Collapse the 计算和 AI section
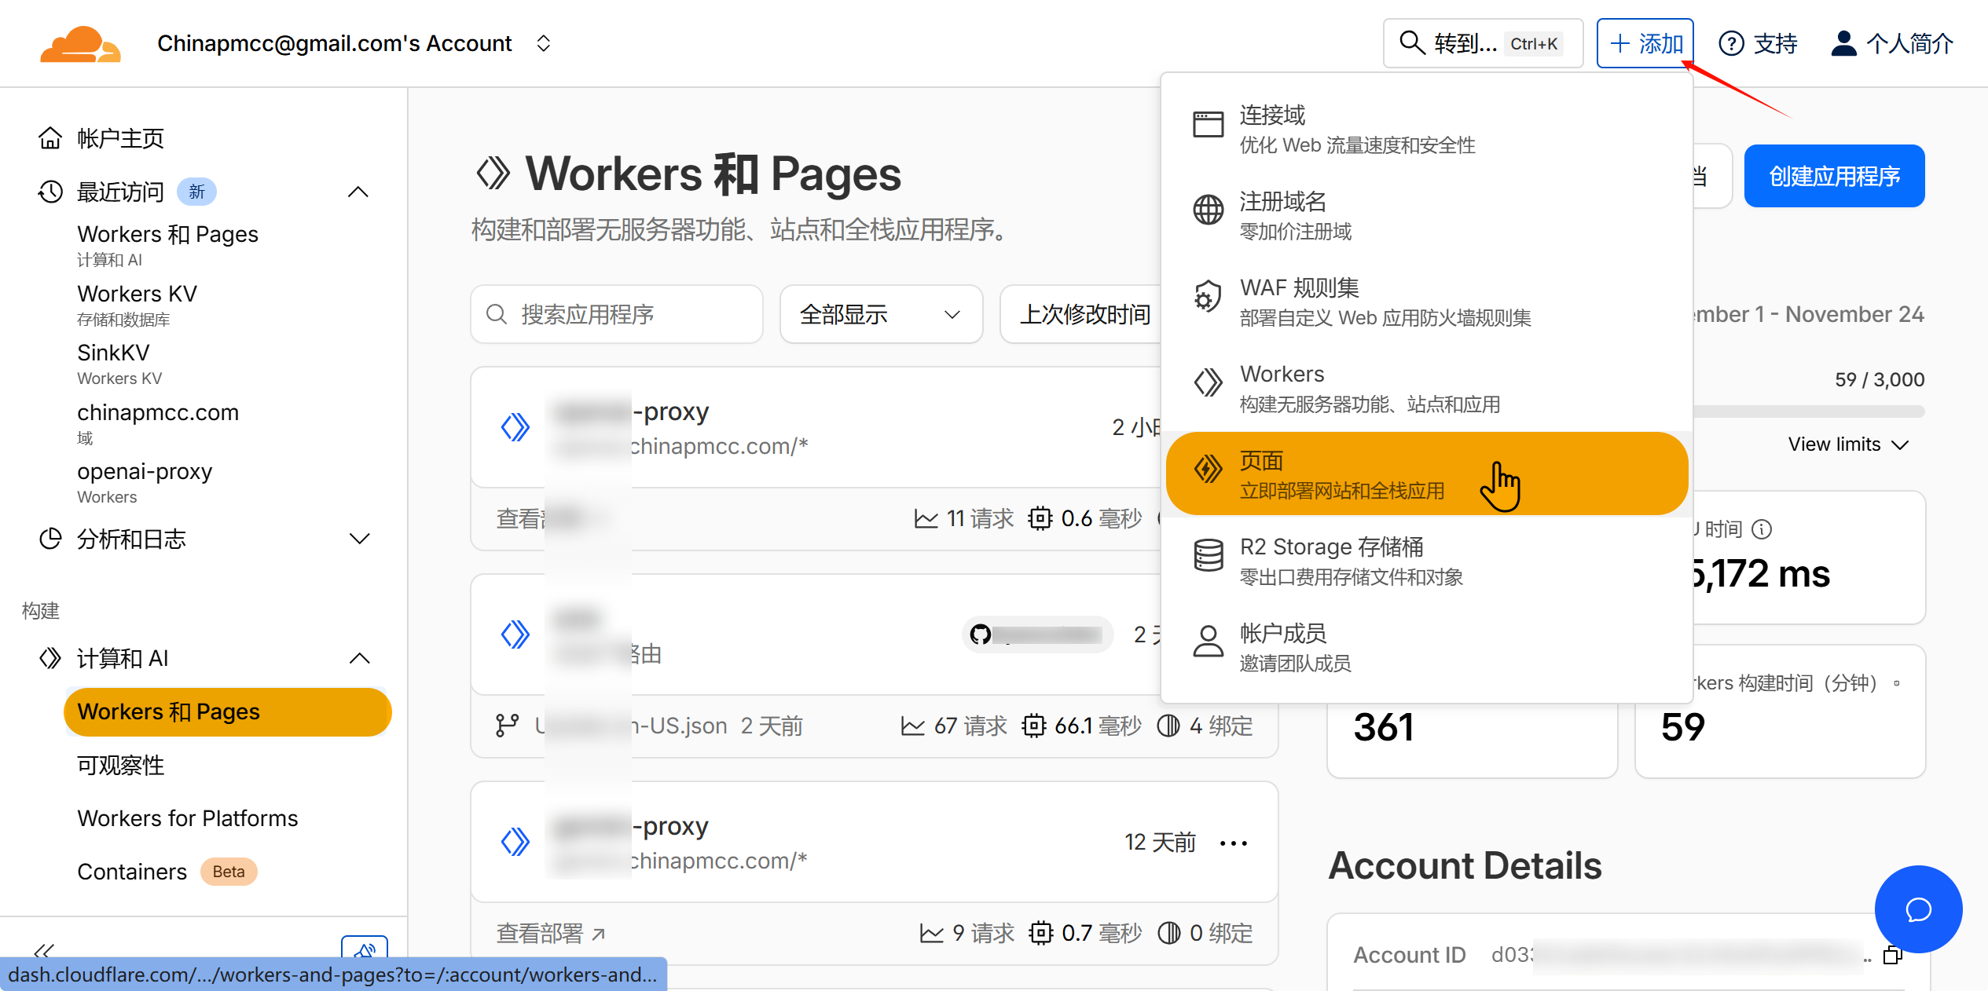The height and width of the screenshot is (991, 1988). tap(359, 658)
